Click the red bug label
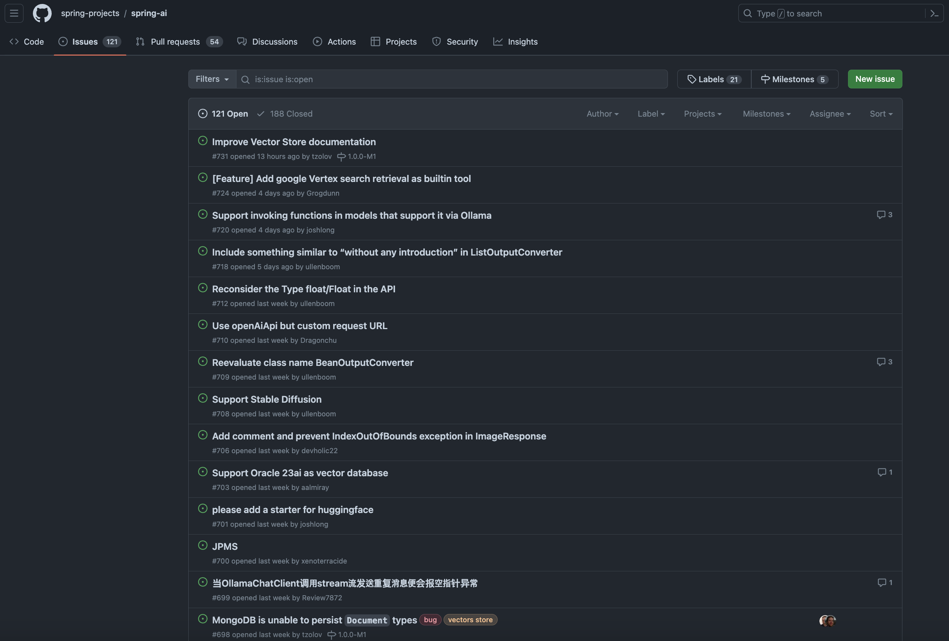 430,620
